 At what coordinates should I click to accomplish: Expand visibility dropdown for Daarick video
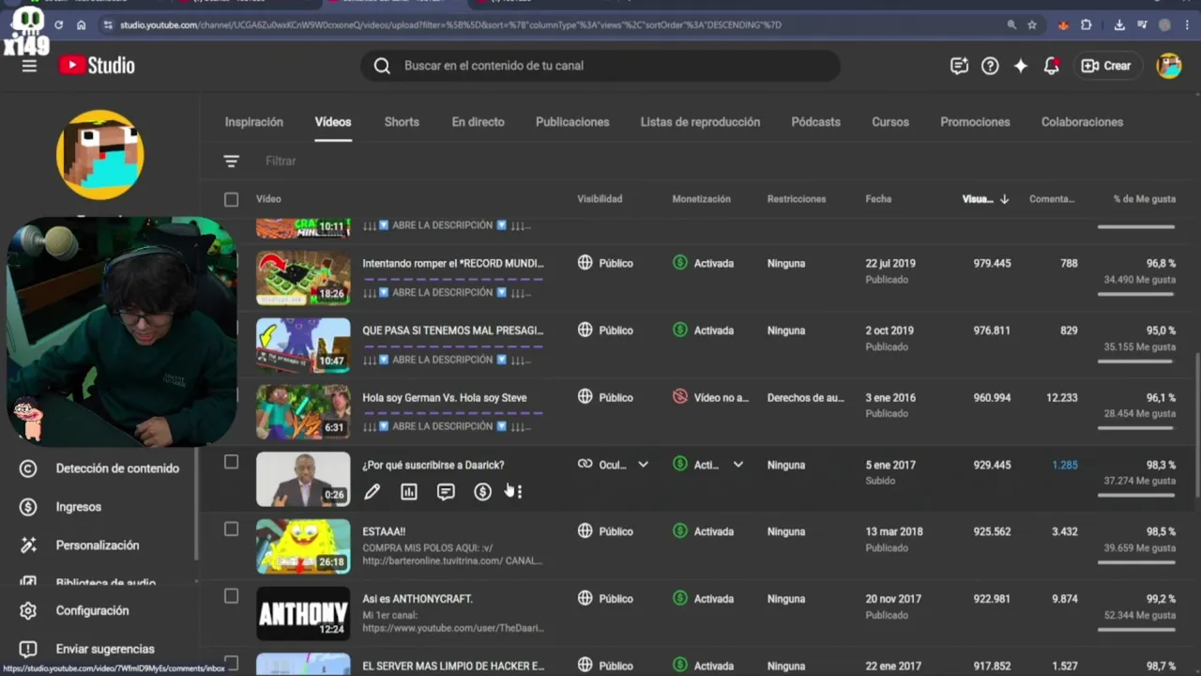pyautogui.click(x=644, y=465)
